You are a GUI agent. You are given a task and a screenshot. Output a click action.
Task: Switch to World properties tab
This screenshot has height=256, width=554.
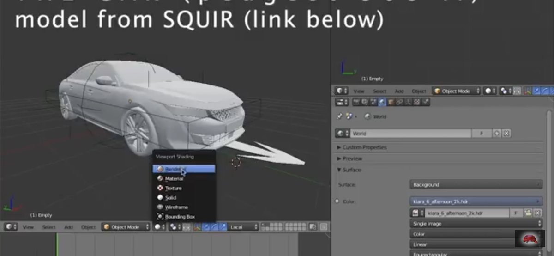click(x=382, y=102)
